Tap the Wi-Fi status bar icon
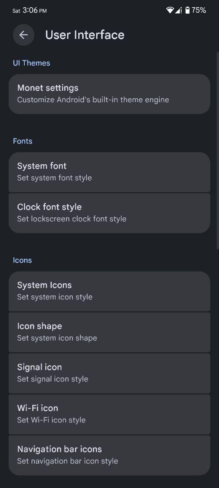The width and height of the screenshot is (219, 488). [x=170, y=10]
